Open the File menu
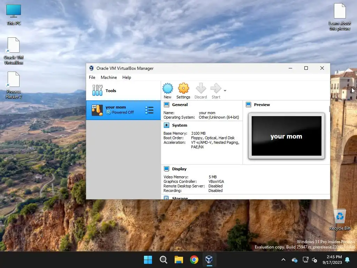Viewport: 357px width, 268px height. point(92,77)
